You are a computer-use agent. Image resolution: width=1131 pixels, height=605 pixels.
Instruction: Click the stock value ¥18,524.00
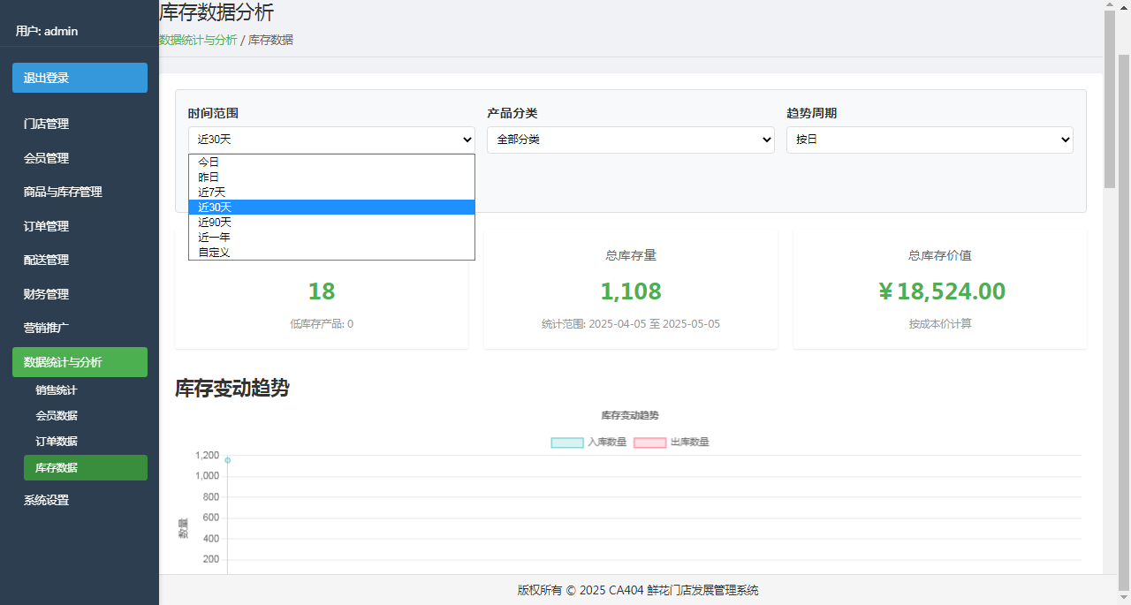[940, 291]
